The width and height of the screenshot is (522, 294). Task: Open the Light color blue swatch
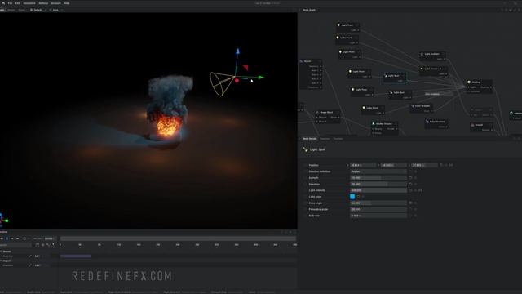(x=352, y=197)
